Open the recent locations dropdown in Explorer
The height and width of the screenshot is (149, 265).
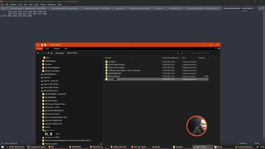click(x=45, y=53)
